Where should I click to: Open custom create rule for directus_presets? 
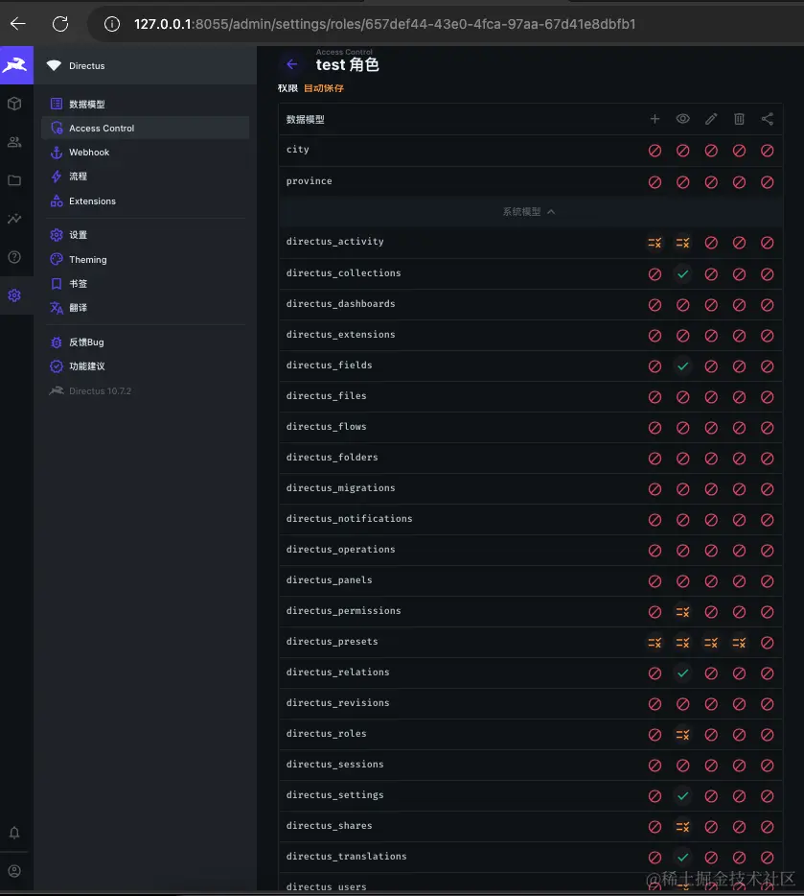click(655, 643)
